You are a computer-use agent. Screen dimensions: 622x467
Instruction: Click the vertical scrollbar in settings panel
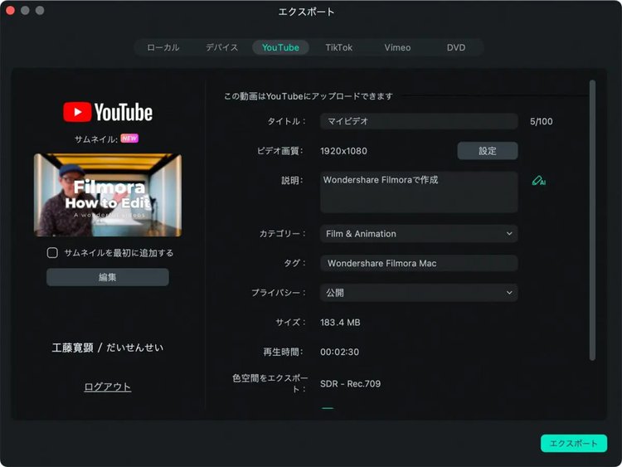pyautogui.click(x=592, y=220)
